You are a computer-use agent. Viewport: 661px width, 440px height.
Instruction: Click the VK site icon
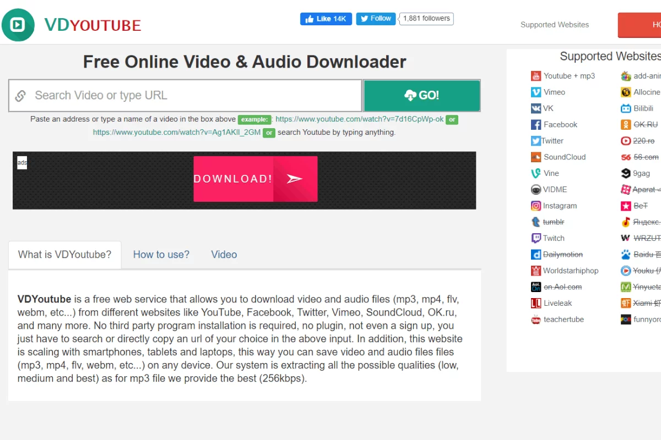point(536,108)
